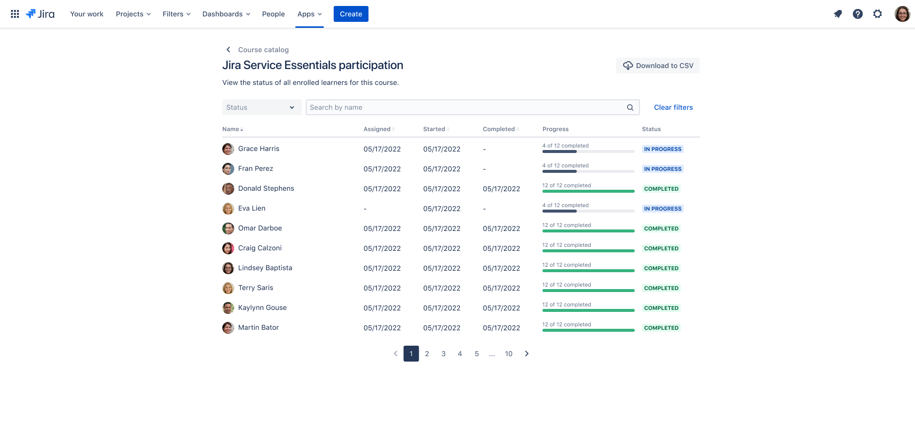Open the Your work menu item
Screen dimensions: 915x447
pos(87,14)
